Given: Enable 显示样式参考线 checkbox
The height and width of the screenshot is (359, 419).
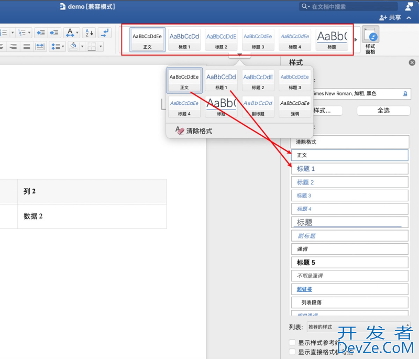Looking at the screenshot, I should (292, 342).
